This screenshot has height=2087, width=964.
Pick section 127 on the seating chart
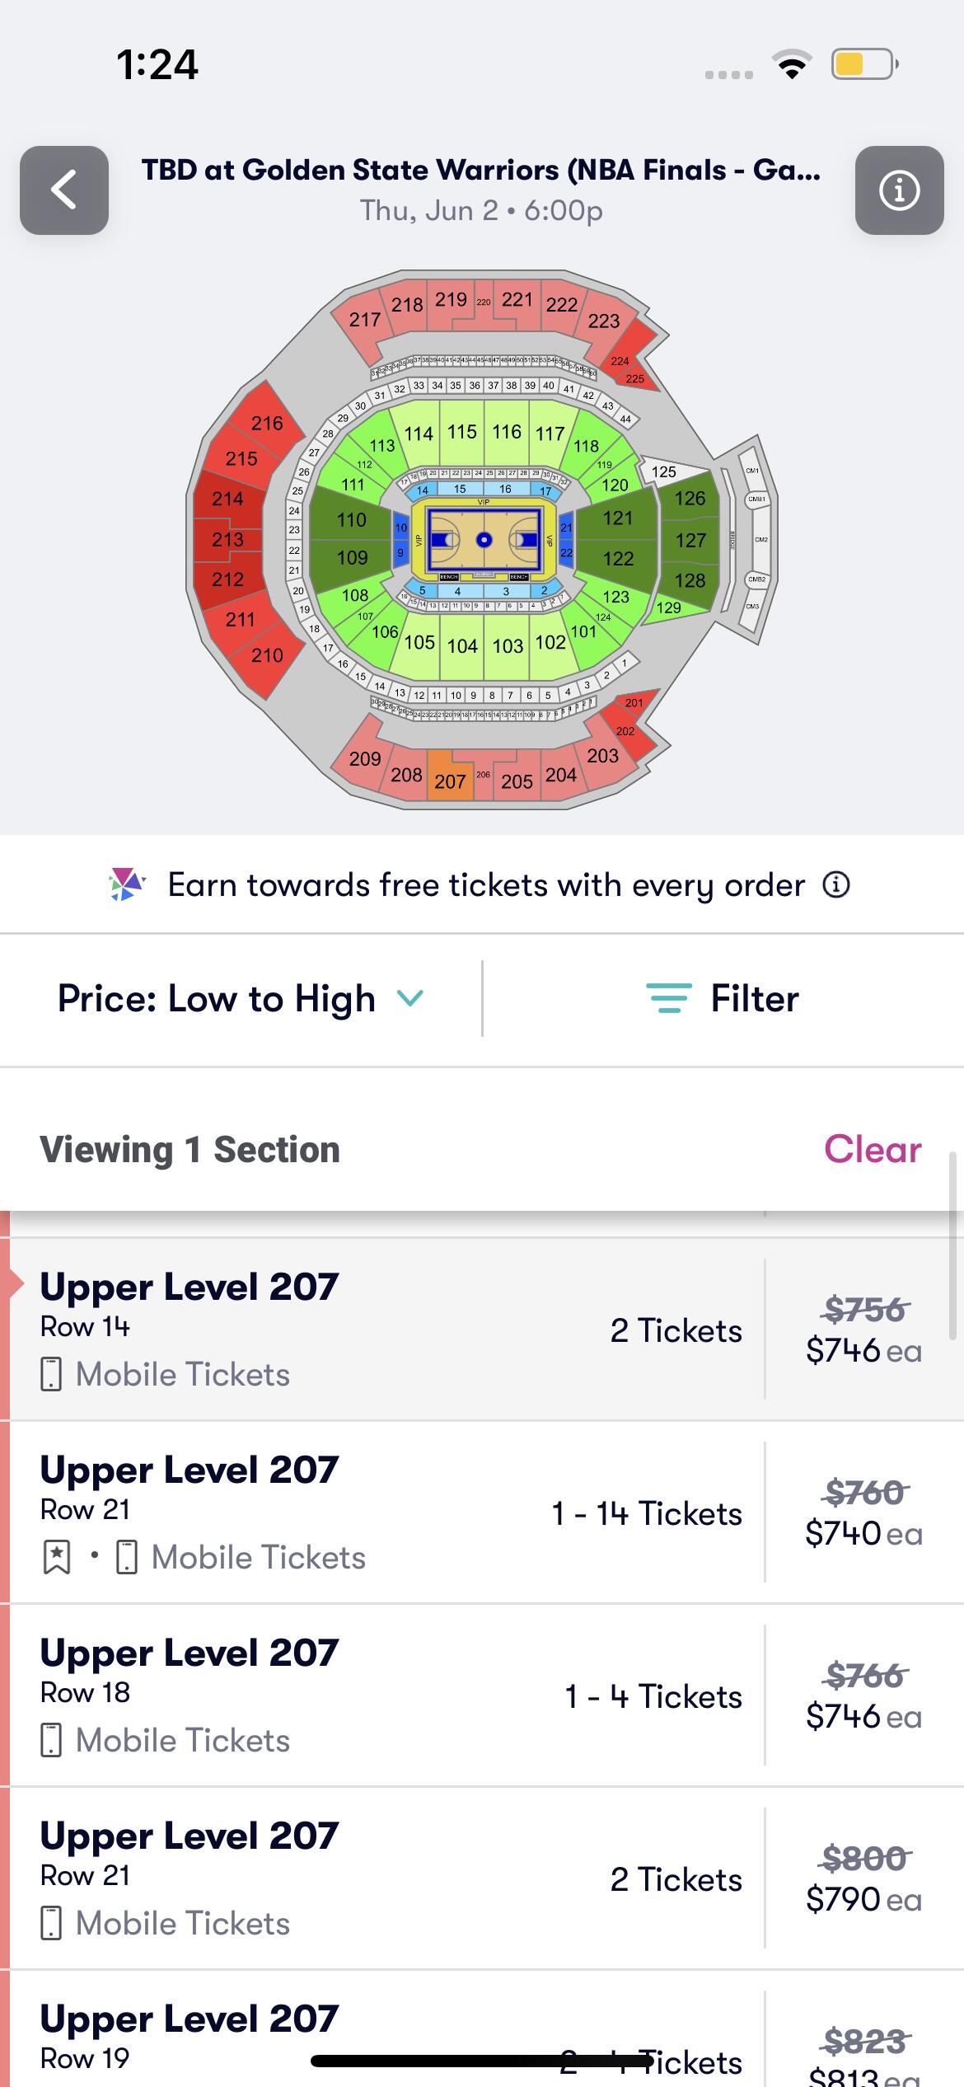tap(690, 540)
